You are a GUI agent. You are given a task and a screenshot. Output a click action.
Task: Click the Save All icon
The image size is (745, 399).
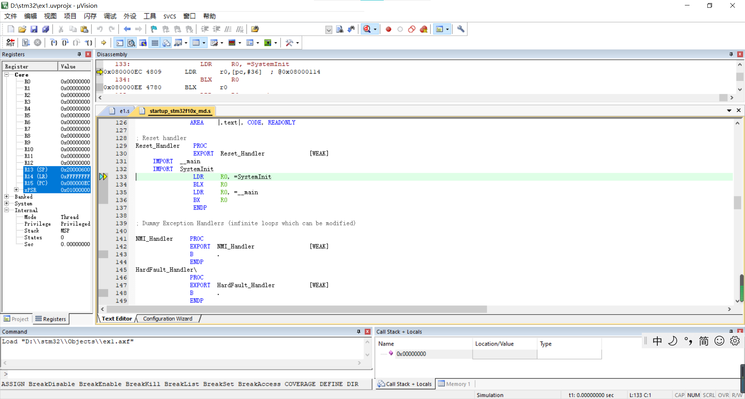46,29
